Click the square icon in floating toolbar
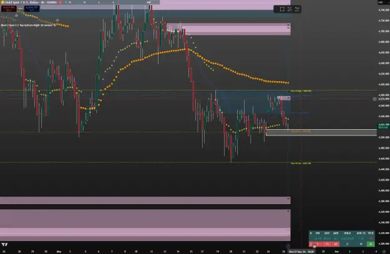The image size is (390, 254). pos(282,9)
